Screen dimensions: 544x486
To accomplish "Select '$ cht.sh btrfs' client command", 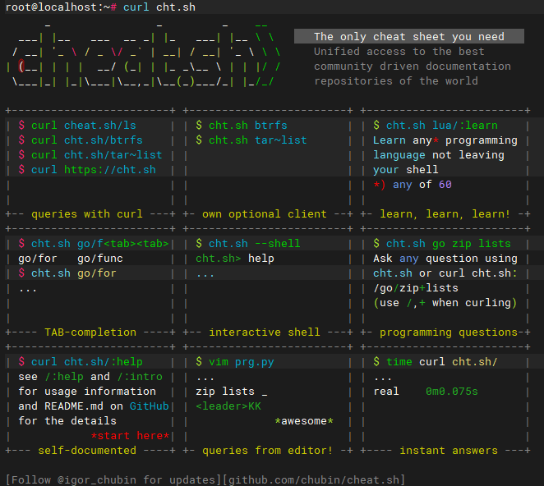I will pyautogui.click(x=242, y=125).
